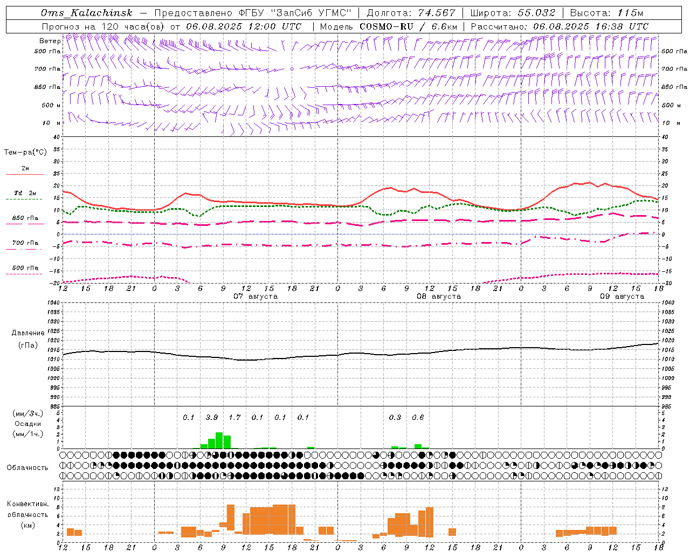Click the dashed line sample under Td 2м

coord(24,199)
